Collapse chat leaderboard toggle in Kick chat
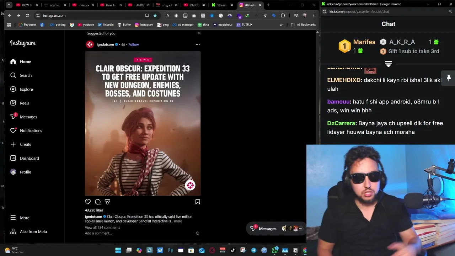The width and height of the screenshot is (455, 256). pyautogui.click(x=388, y=64)
